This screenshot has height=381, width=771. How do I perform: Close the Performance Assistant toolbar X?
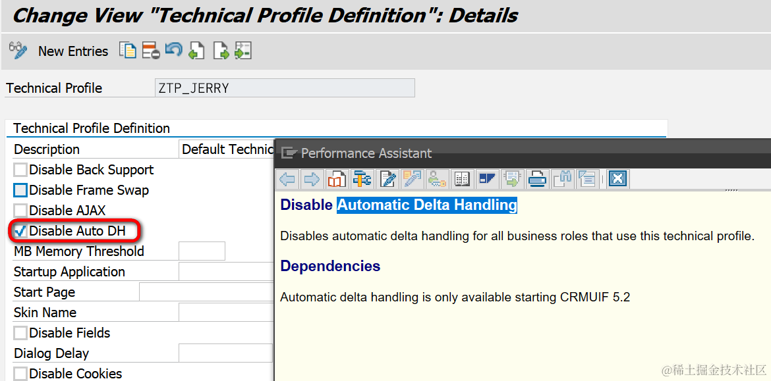click(617, 179)
